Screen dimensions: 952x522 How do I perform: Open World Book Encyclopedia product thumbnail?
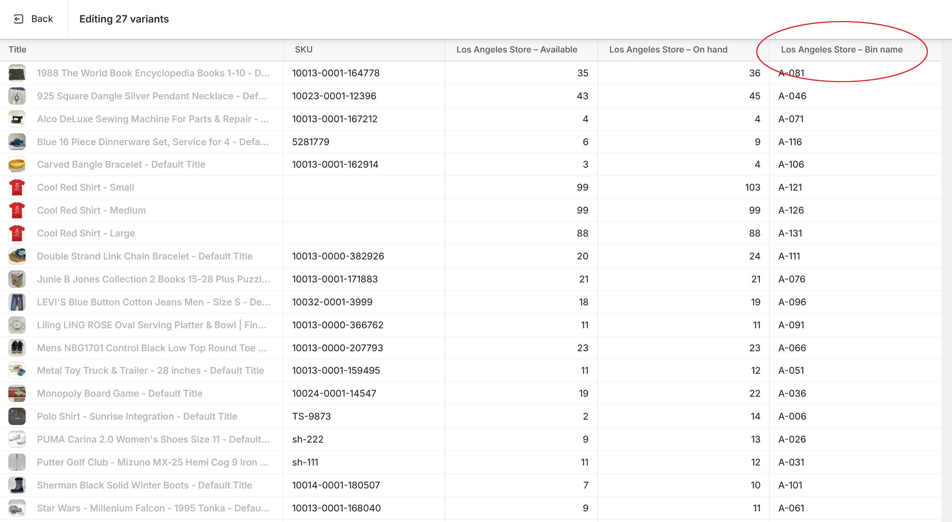click(x=17, y=73)
